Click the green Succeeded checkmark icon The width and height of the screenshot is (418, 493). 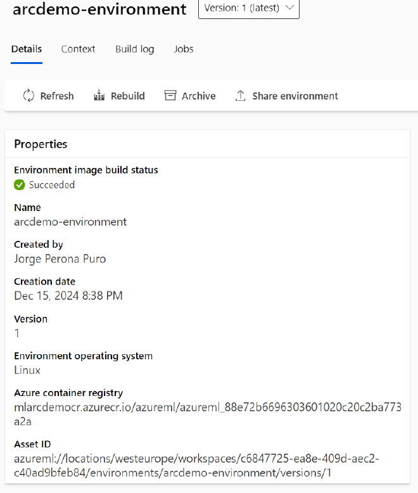[20, 185]
